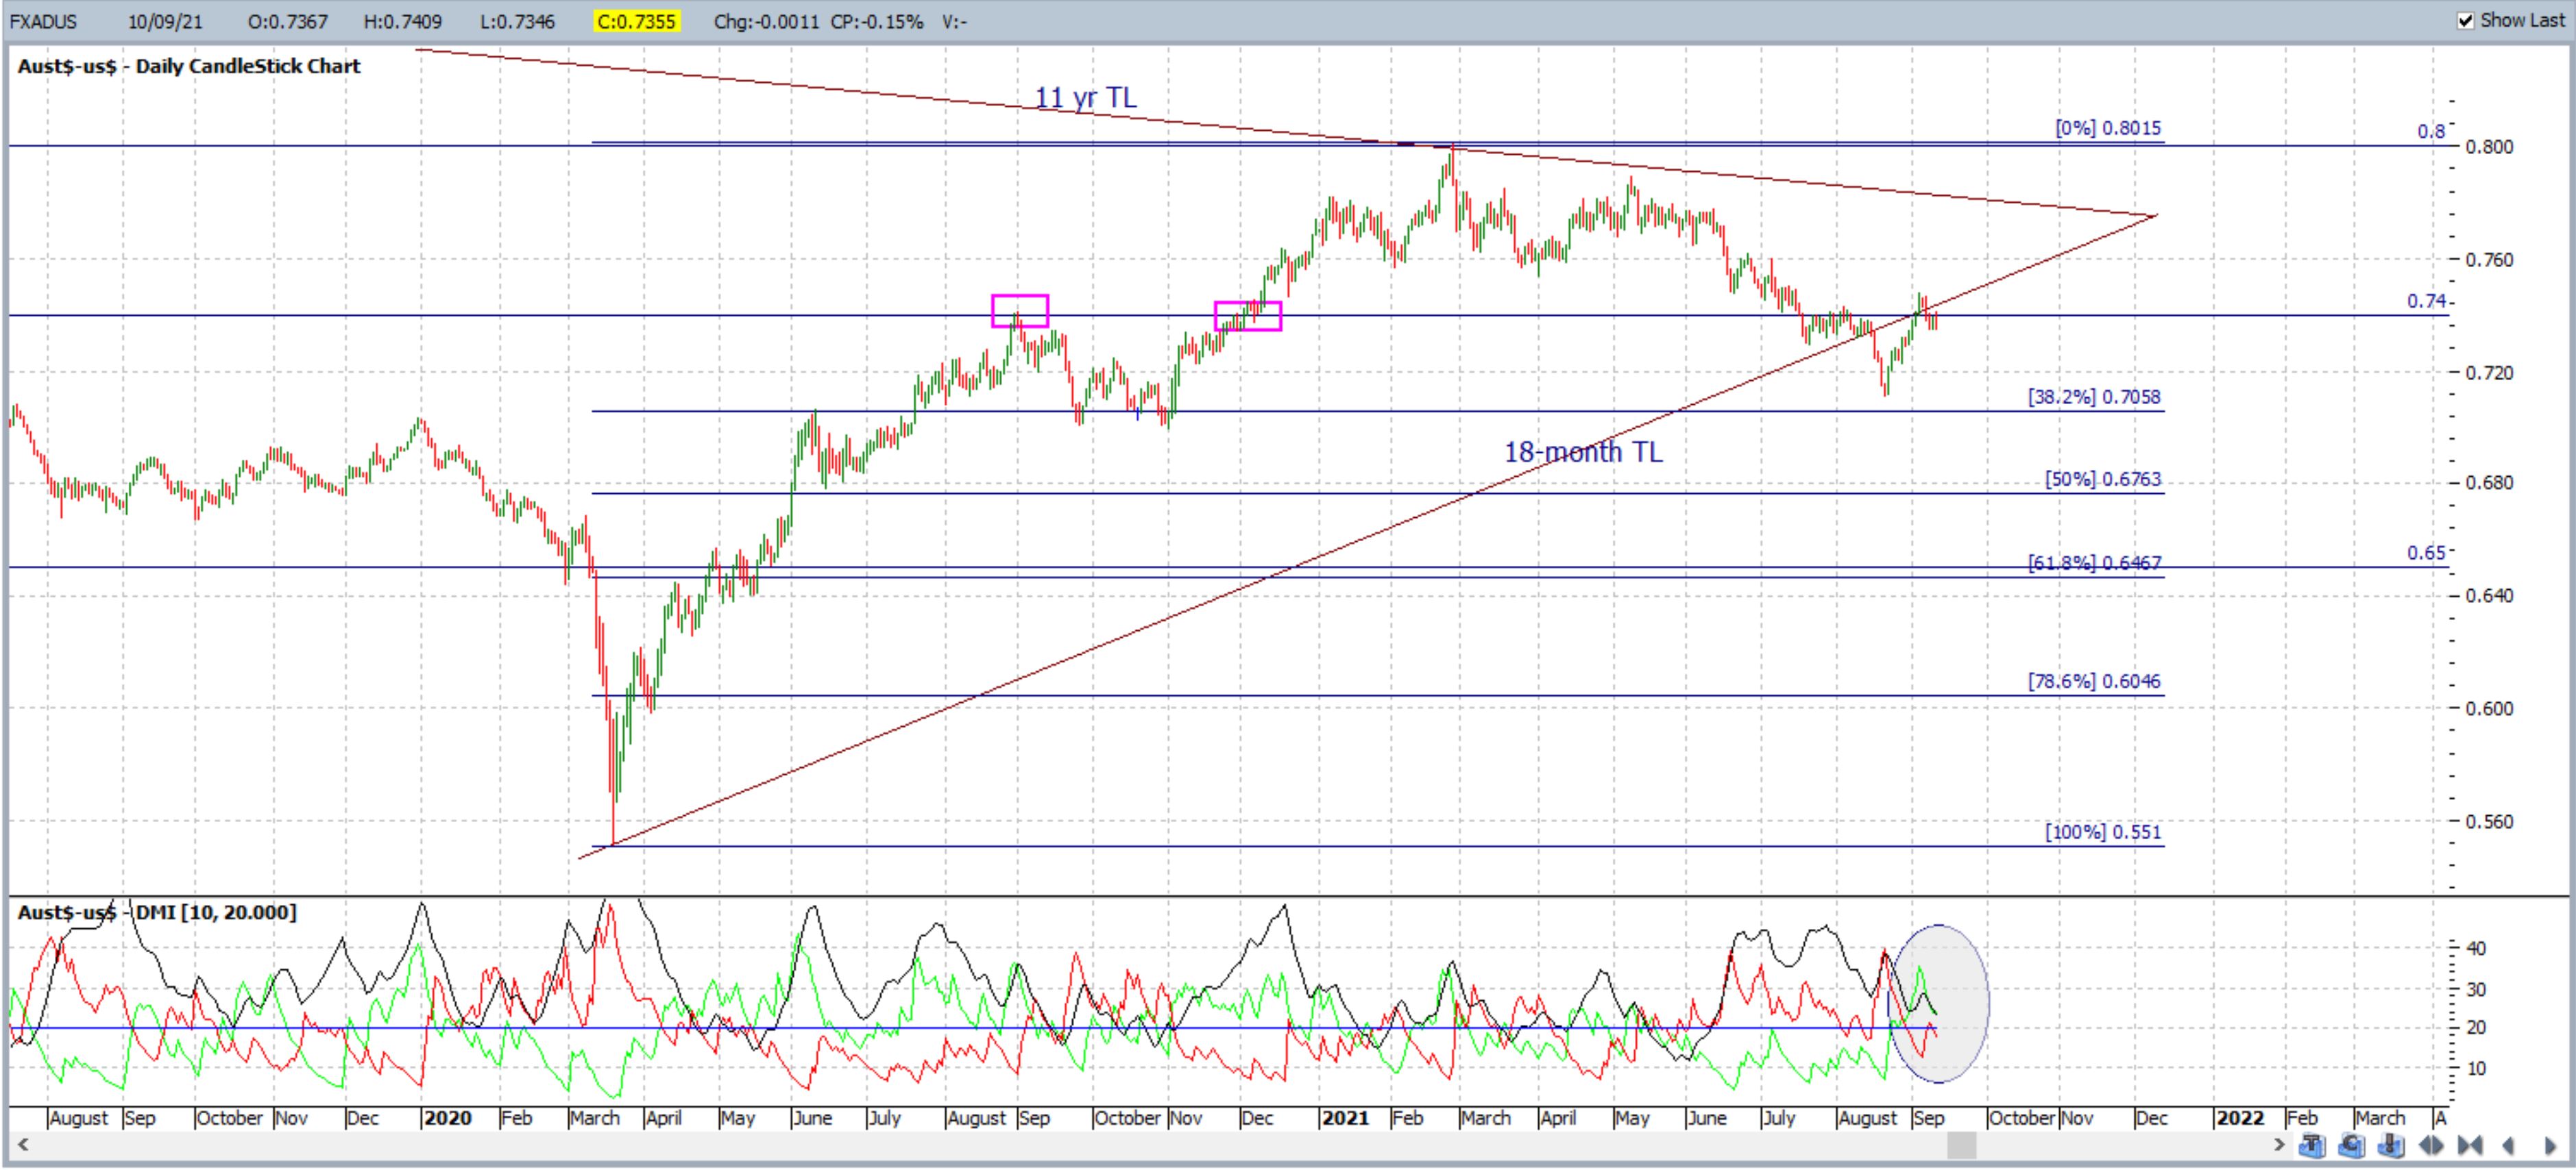Click the horizontal scrollbar thumb
Screen dimensions: 2576x1170
(x=1962, y=1146)
